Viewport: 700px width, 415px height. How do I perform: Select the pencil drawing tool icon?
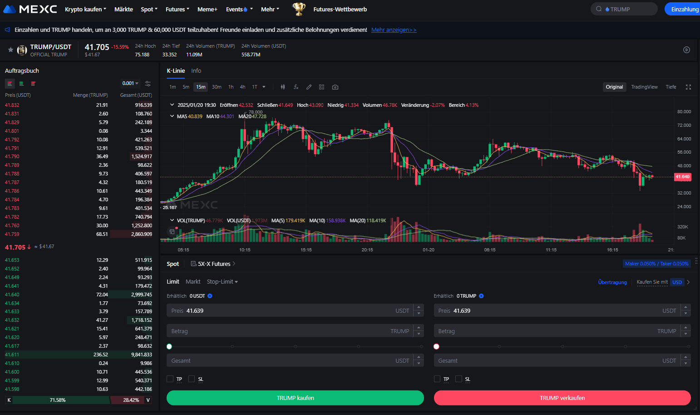(309, 87)
